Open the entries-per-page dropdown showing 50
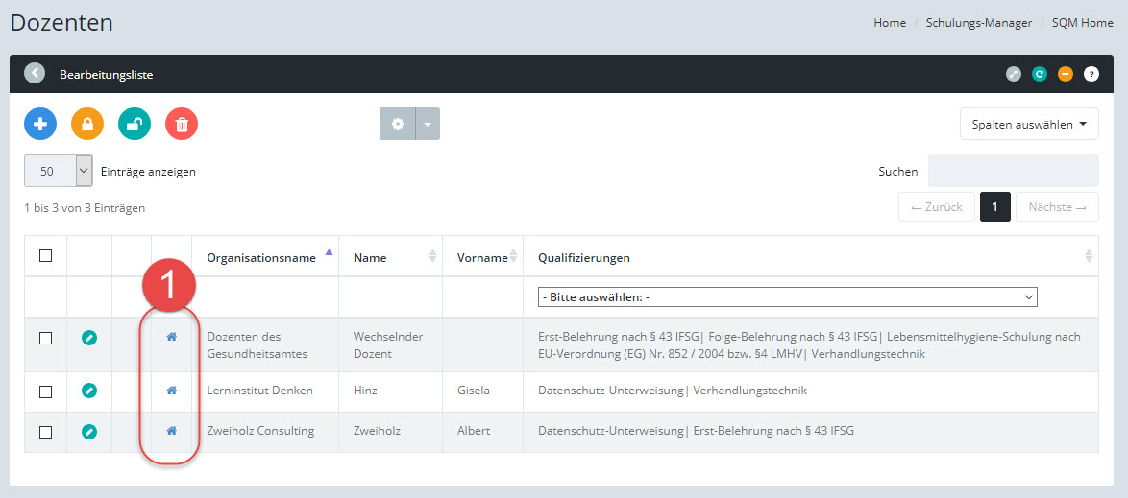The width and height of the screenshot is (1128, 498). point(58,171)
